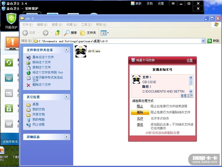Screen dimensions: 222x167
Task: Click 重命名这个文件 task link
Action: click(x=43, y=57)
